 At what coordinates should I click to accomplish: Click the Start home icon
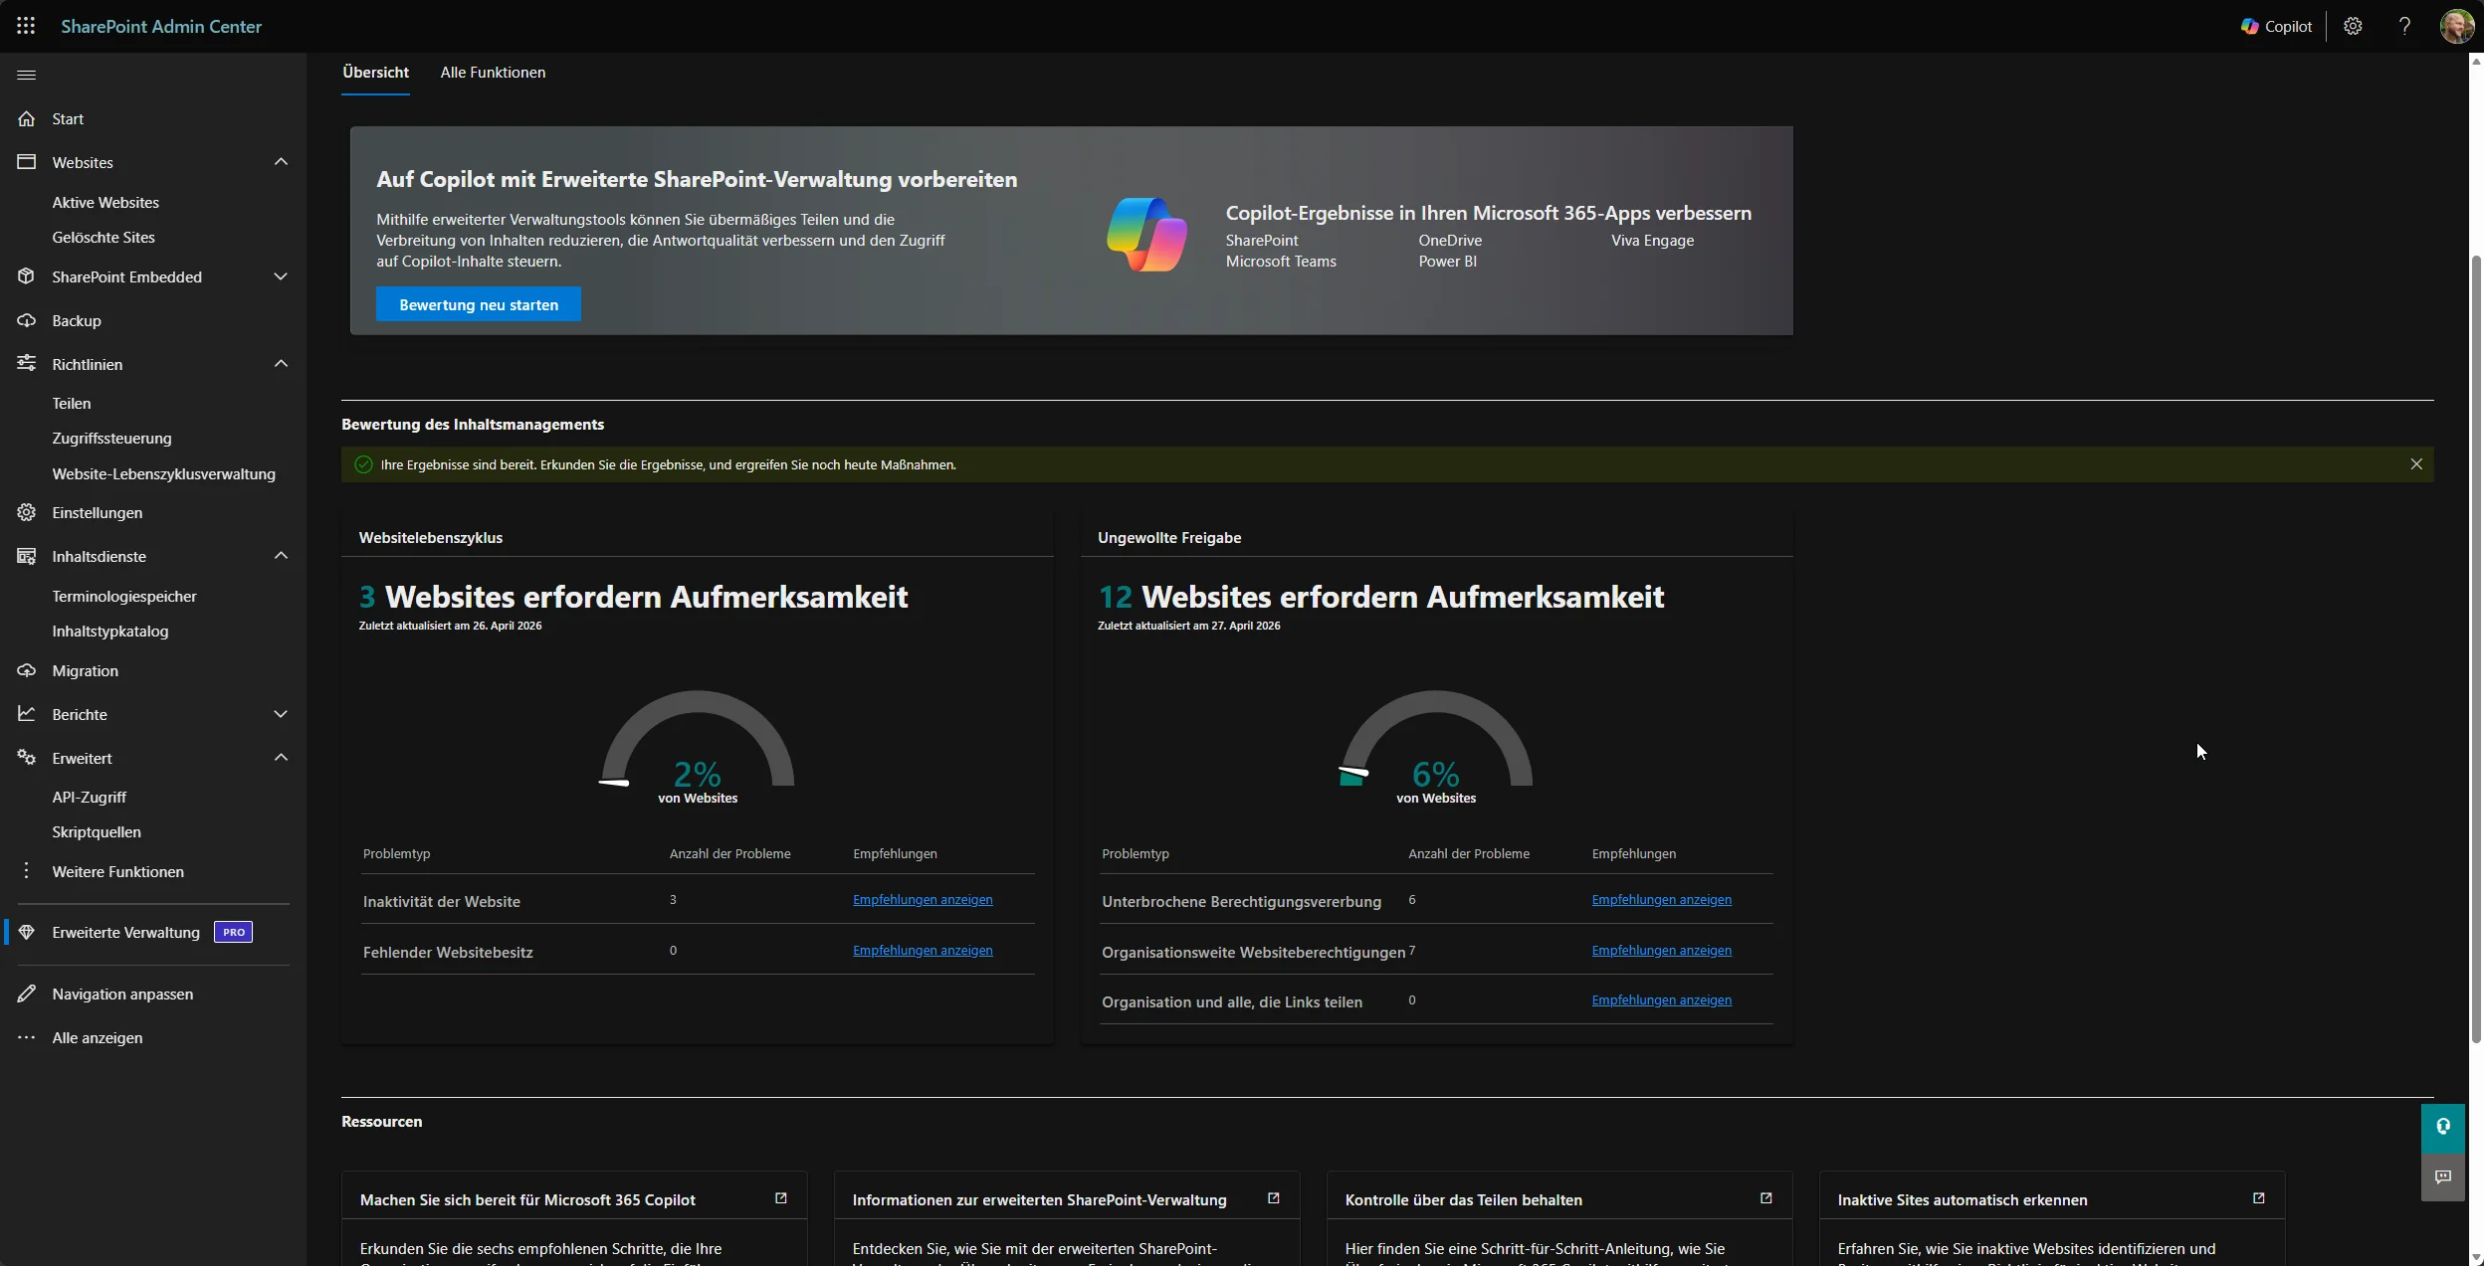coord(27,118)
